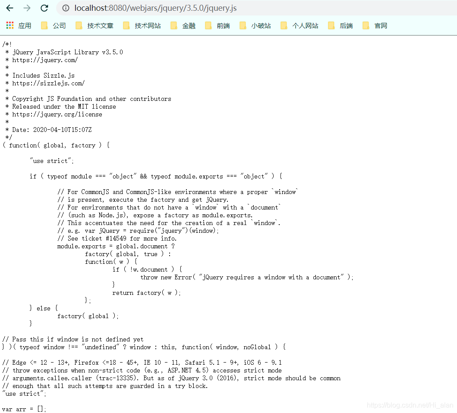This screenshot has width=457, height=413.
Task: Click the 'return factory( w );' line
Action: [147, 293]
